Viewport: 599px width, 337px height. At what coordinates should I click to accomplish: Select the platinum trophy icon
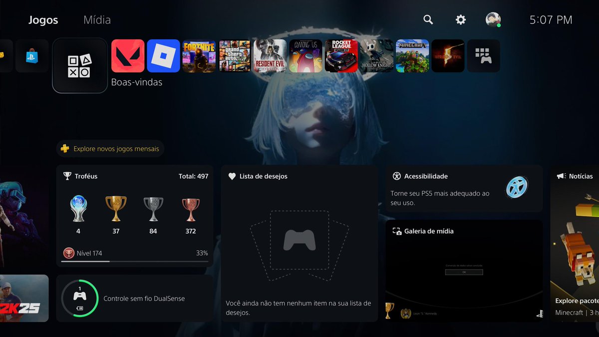pos(78,209)
